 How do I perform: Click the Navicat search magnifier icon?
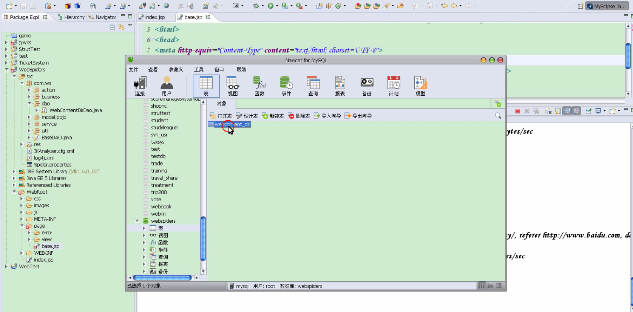(498, 116)
